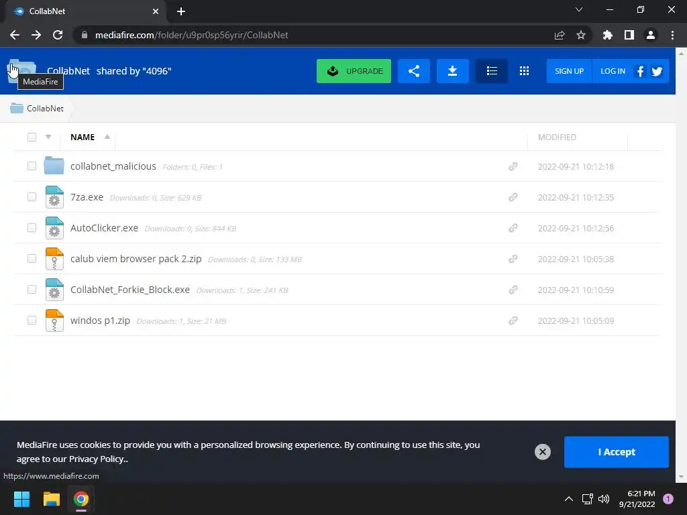Open Chrome side panel icon
The image size is (687, 515).
pos(629,35)
